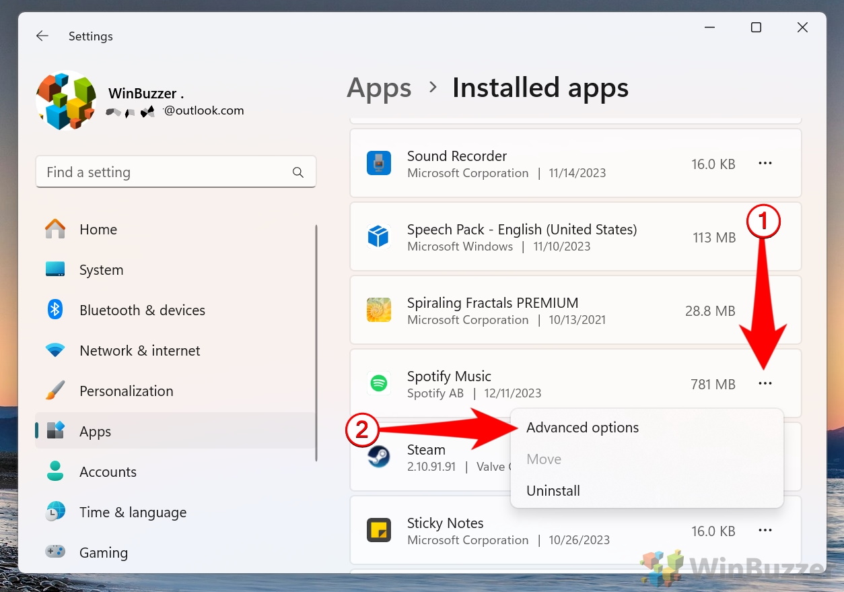The height and width of the screenshot is (592, 844).
Task: Focus the Find a setting search field
Action: (176, 172)
